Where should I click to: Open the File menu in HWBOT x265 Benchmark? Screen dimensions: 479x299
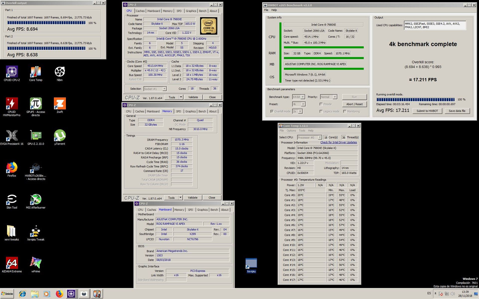[x=266, y=10]
